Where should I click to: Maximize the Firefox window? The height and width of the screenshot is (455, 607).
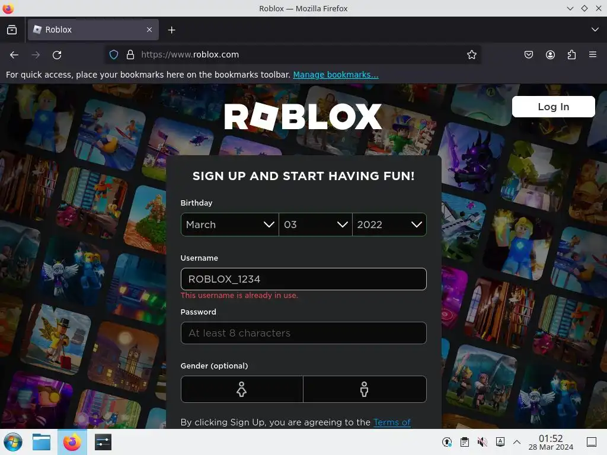point(584,8)
